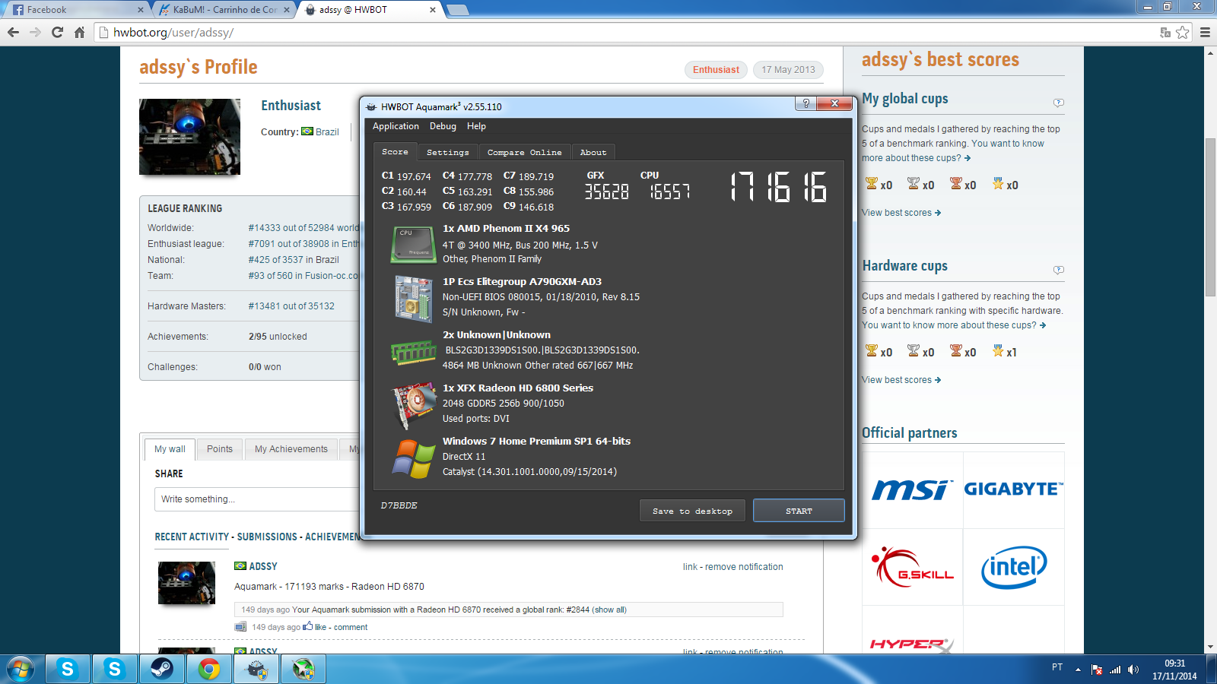Click Enthusiast badge button
The height and width of the screenshot is (684, 1217).
tap(716, 70)
